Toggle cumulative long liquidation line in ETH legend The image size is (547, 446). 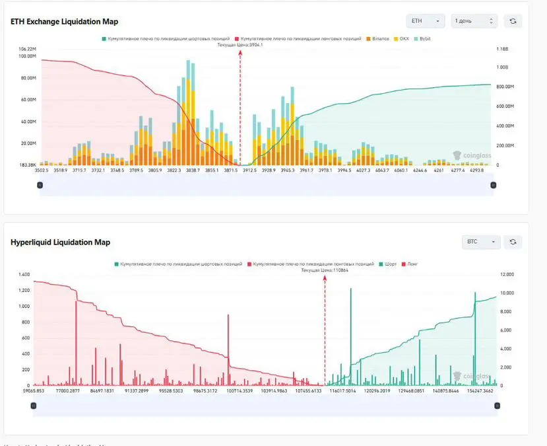tap(298, 39)
